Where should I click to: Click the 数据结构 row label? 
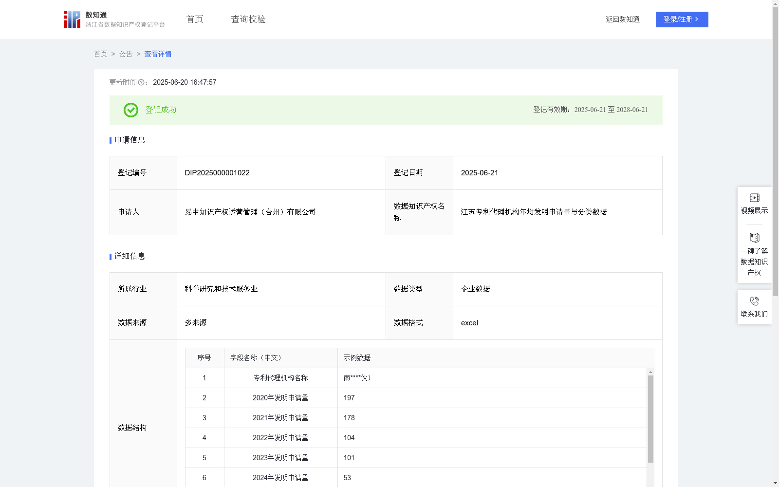pyautogui.click(x=132, y=428)
